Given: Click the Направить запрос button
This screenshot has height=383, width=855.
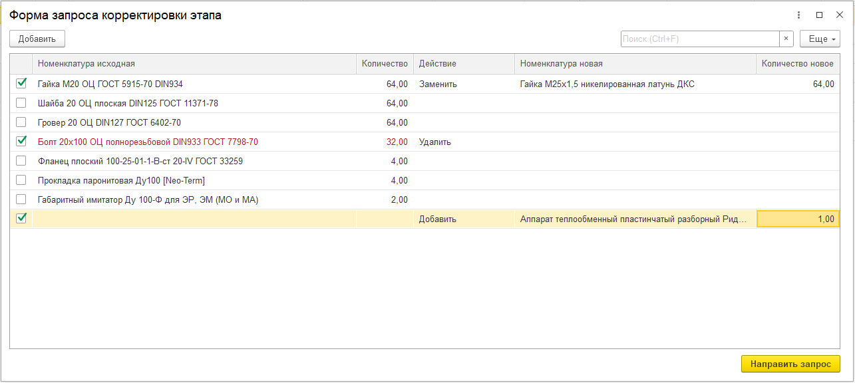Looking at the screenshot, I should [x=790, y=364].
